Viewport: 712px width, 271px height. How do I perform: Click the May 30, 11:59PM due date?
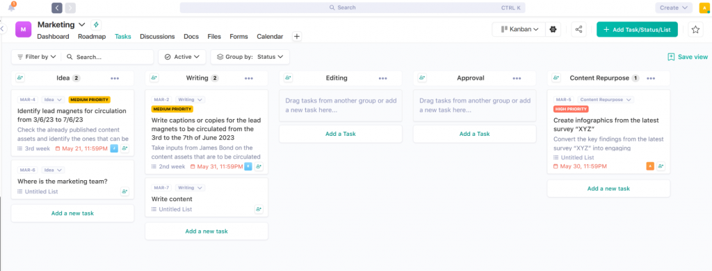point(580,166)
